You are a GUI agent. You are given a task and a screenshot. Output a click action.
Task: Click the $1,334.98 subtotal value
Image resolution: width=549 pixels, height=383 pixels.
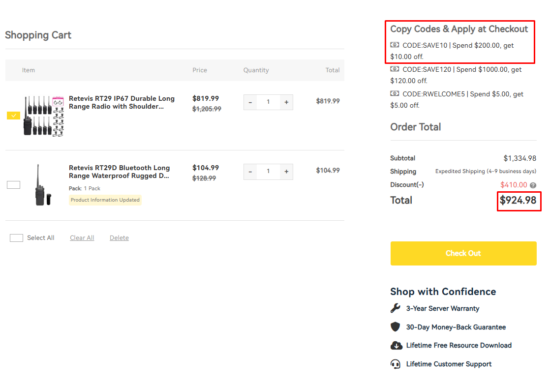pyautogui.click(x=519, y=158)
